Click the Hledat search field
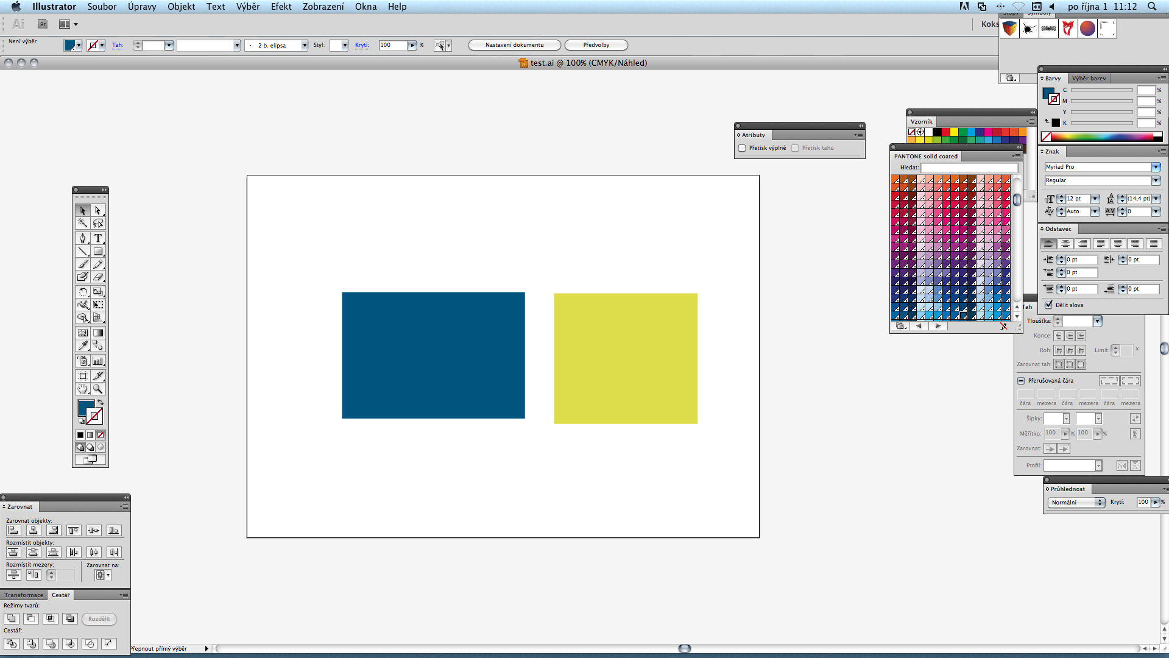1169x658 pixels. pyautogui.click(x=969, y=168)
